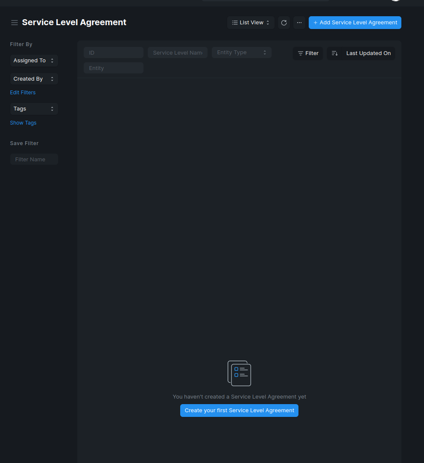The width and height of the screenshot is (424, 463).
Task: Click Show Tags link
Action: pos(23,122)
